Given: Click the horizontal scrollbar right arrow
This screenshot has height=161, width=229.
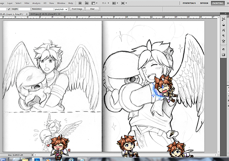Looking at the screenshot, I should pyautogui.click(x=215, y=155).
